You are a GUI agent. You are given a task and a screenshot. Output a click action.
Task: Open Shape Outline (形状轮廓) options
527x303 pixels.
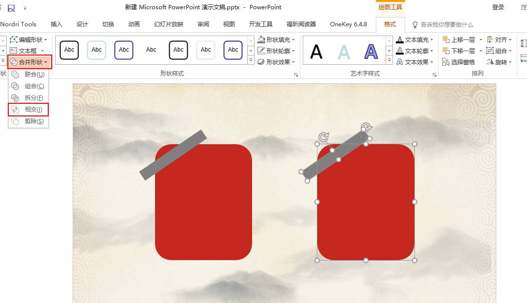click(x=276, y=51)
